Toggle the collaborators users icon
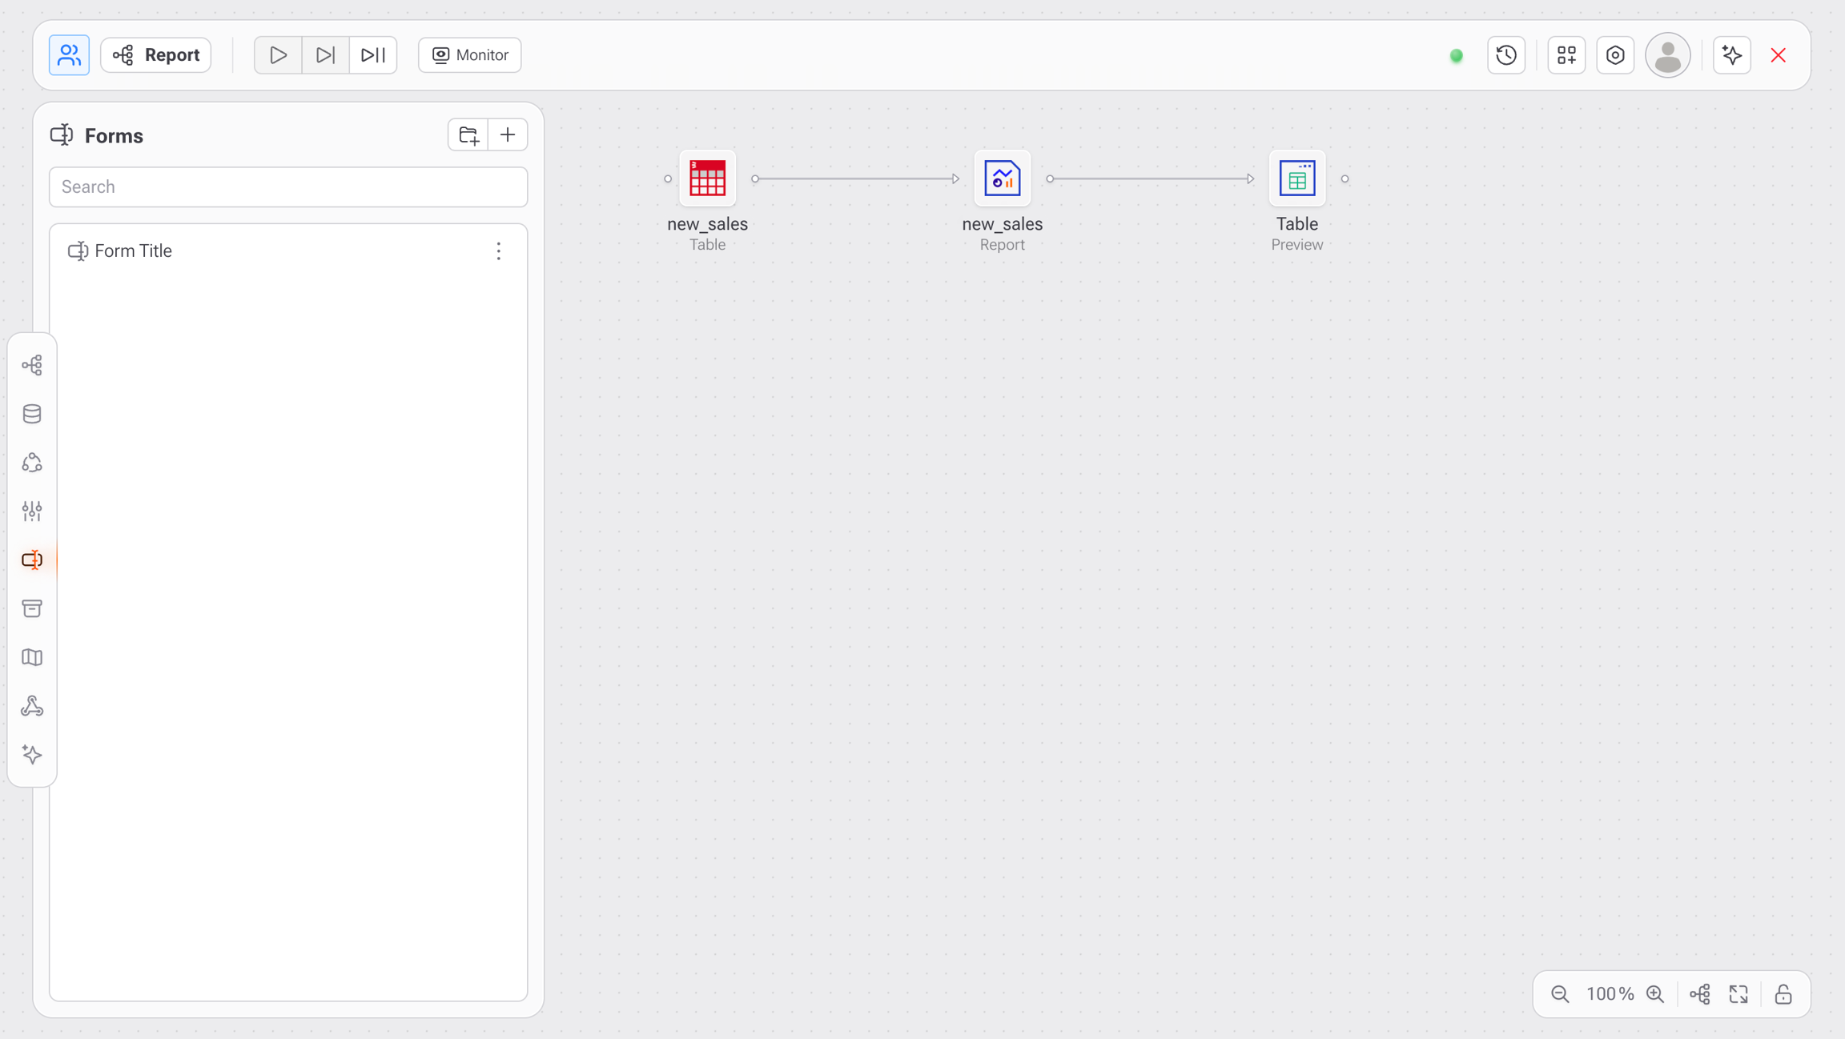Screen dimensions: 1845x1039 69,55
